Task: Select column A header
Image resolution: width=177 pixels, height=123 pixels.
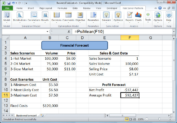Action: point(25,38)
